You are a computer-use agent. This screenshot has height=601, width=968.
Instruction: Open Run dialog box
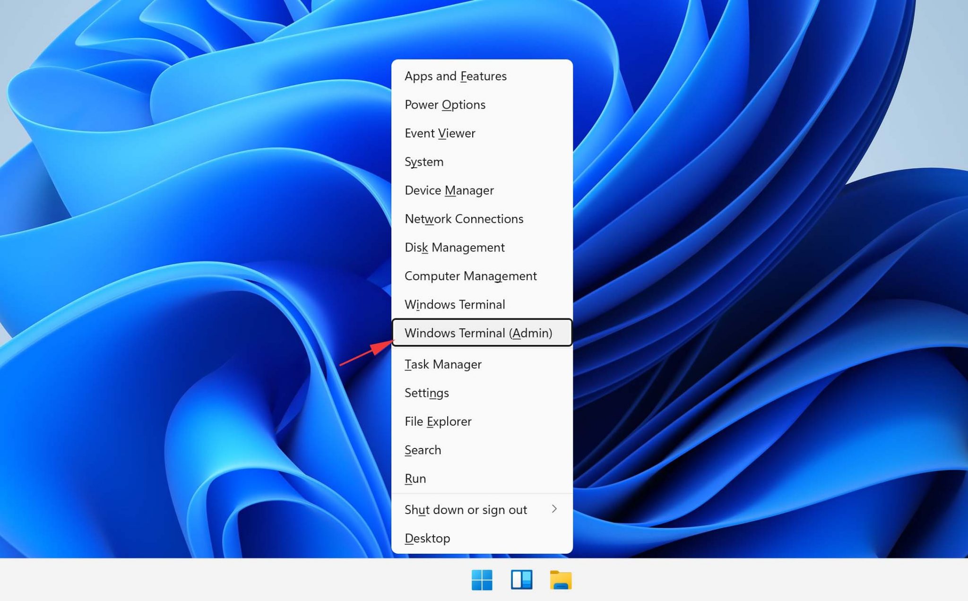tap(415, 478)
